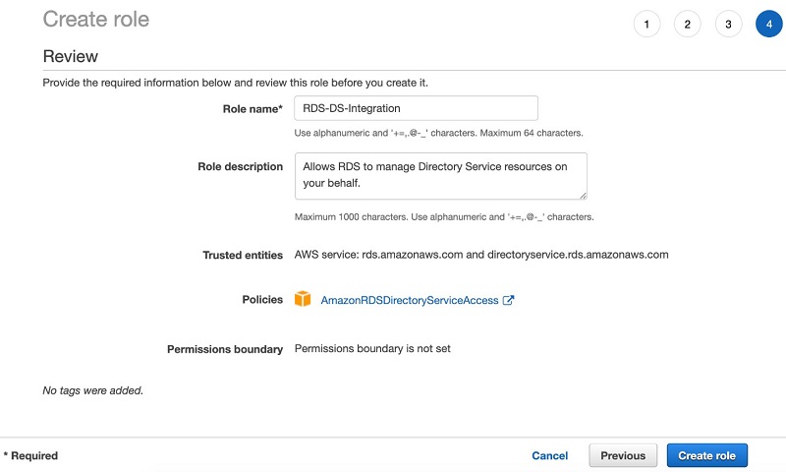Click into the Role description text area

click(x=440, y=176)
